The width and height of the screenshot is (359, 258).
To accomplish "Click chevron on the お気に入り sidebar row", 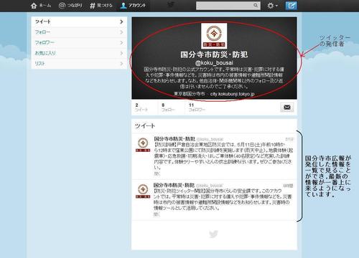I will click(121, 53).
